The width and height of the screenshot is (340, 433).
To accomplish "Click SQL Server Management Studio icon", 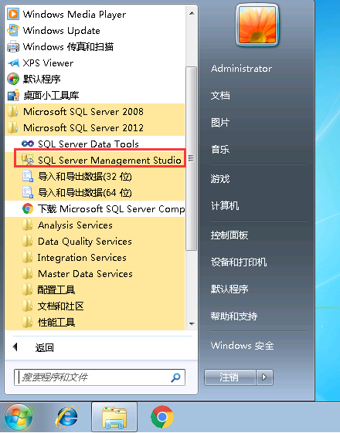I will [28, 160].
